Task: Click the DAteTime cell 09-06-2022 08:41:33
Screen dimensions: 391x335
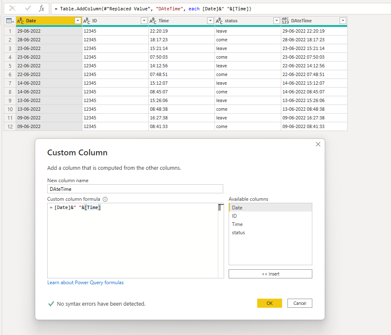Action: pyautogui.click(x=314, y=126)
